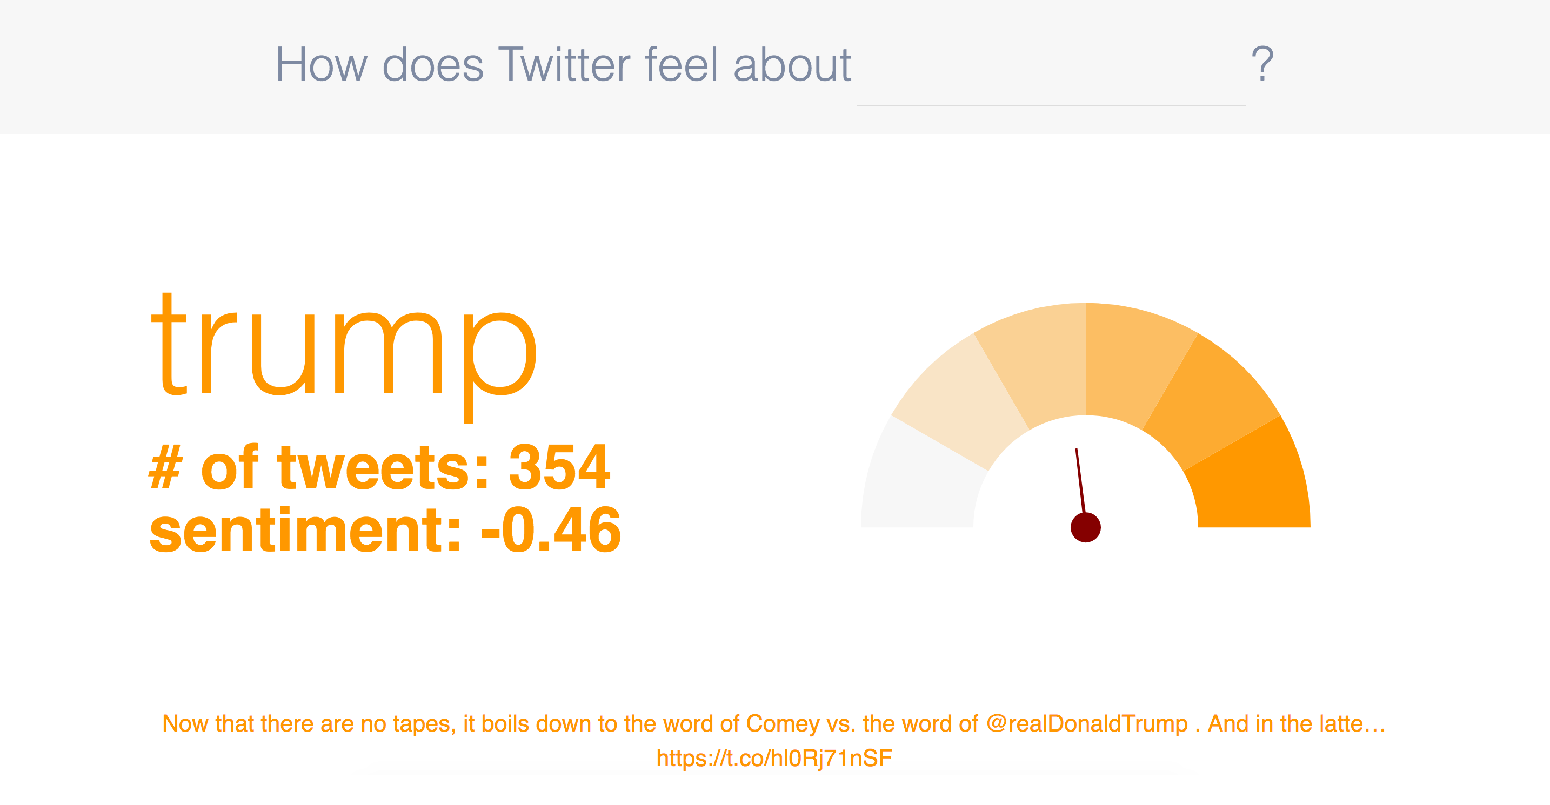Click the -0.46 sentiment value
The height and width of the screenshot is (805, 1550).
pyautogui.click(x=551, y=531)
